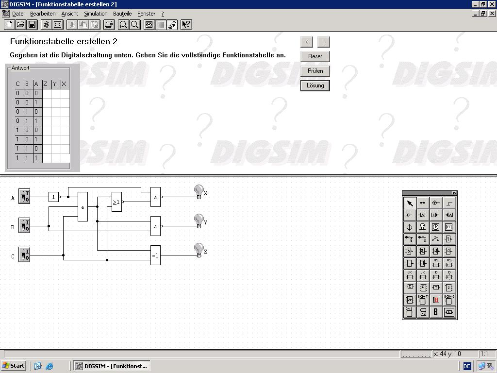Pick the T flip-flop component
Screen dimensions: 497x373
click(435, 288)
